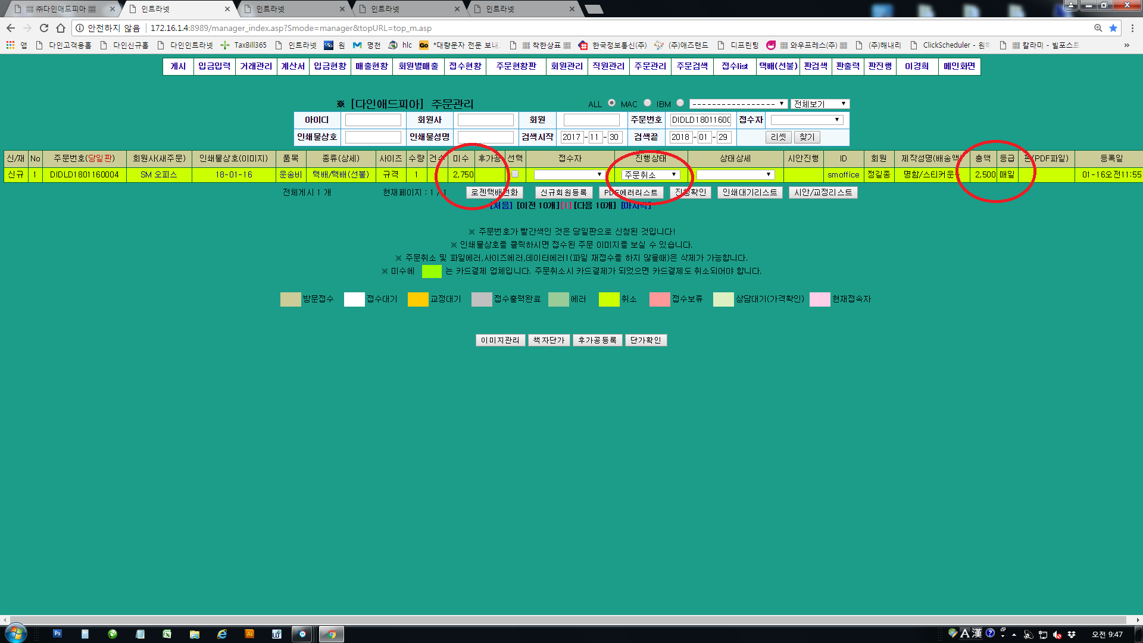This screenshot has height=643, width=1143.
Task: Expand the 진행상태 주문취소 dropdown
Action: click(650, 174)
